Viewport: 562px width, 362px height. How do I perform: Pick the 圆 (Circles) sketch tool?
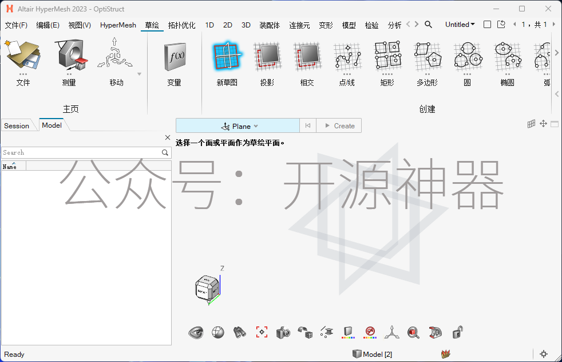click(x=468, y=55)
